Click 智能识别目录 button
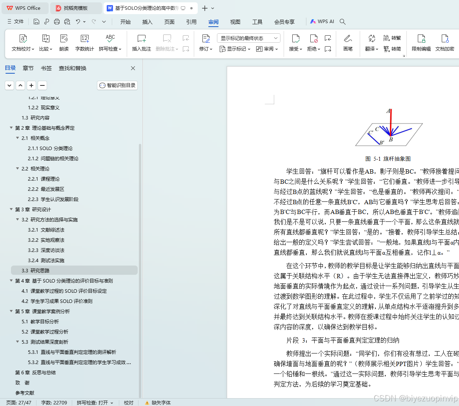The width and height of the screenshot is (459, 406). click(x=117, y=85)
